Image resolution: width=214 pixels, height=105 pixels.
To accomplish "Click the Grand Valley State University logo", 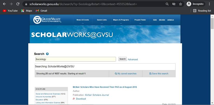I will click(x=47, y=20).
